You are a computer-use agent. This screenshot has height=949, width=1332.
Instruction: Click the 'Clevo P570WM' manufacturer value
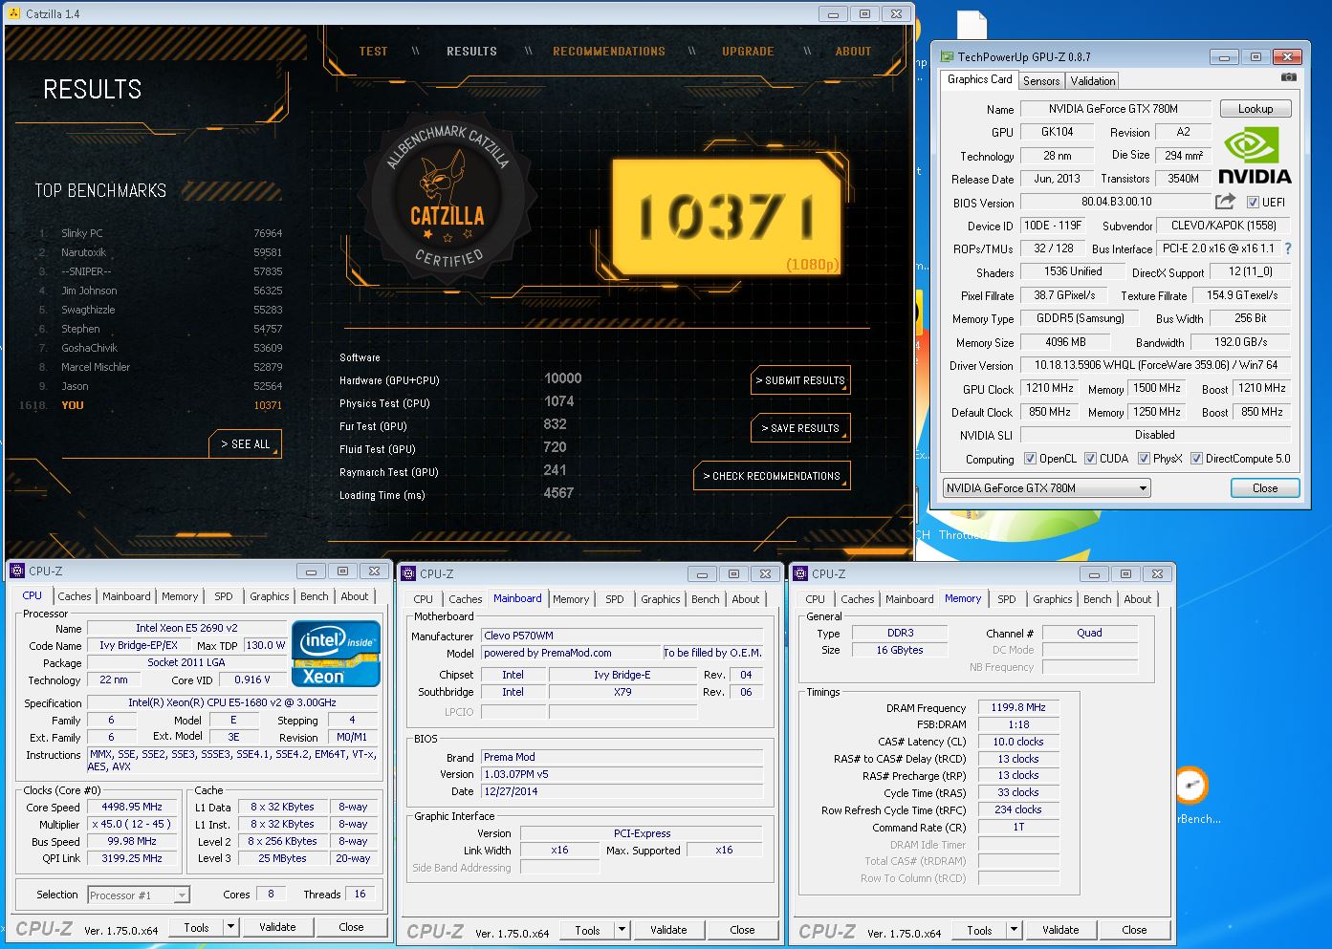(x=622, y=636)
